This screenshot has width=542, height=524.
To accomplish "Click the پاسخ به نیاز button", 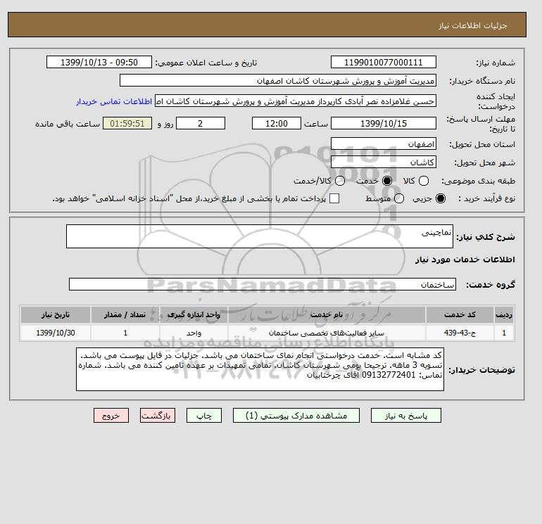I will pos(406,416).
